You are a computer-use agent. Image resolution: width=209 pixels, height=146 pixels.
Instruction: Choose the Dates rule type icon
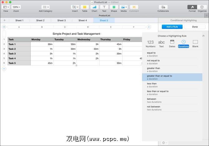tap(172, 43)
